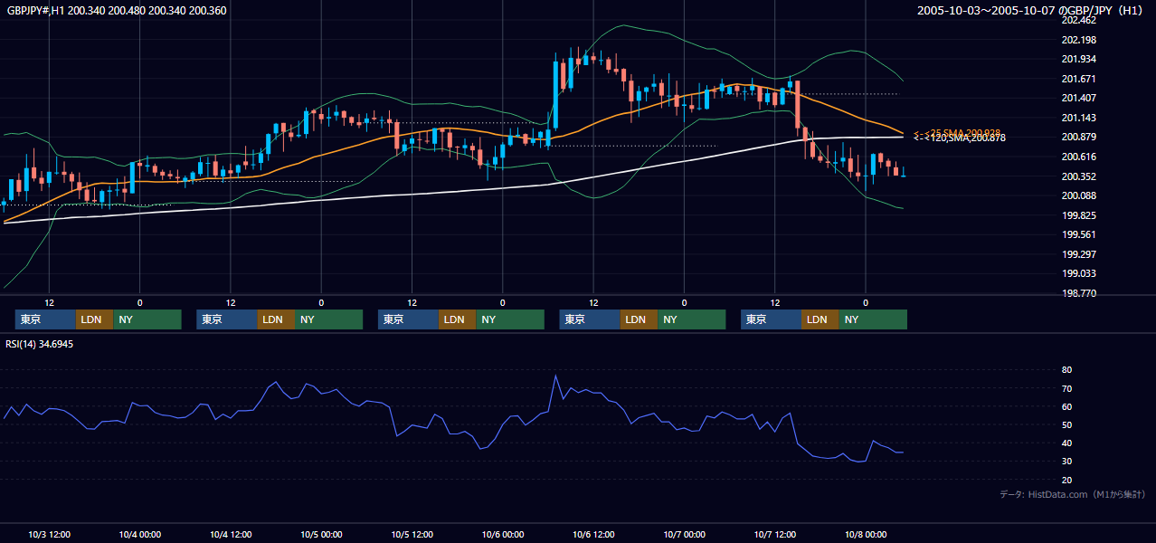Click the orange 25 SMA value label
Viewport: 1156px width, 543px height.
[x=957, y=132]
